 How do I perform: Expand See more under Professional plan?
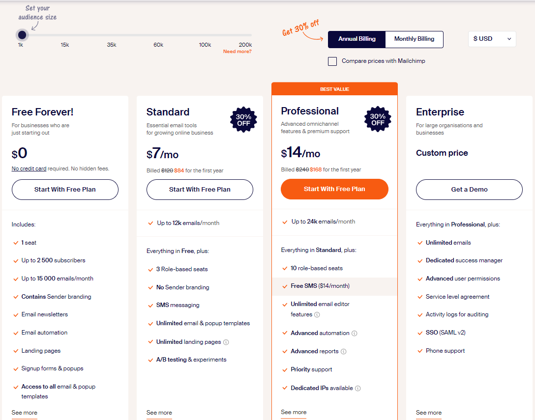pyautogui.click(x=294, y=412)
